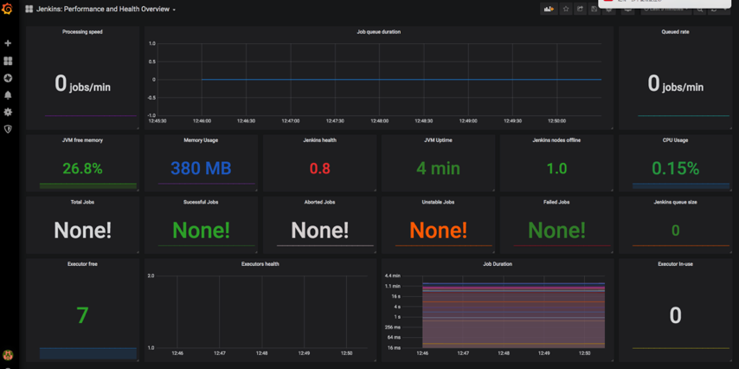Screen dimensions: 739x369
Task: Click the 12:48:00 label on Job queue duration axis
Action: 379,120
